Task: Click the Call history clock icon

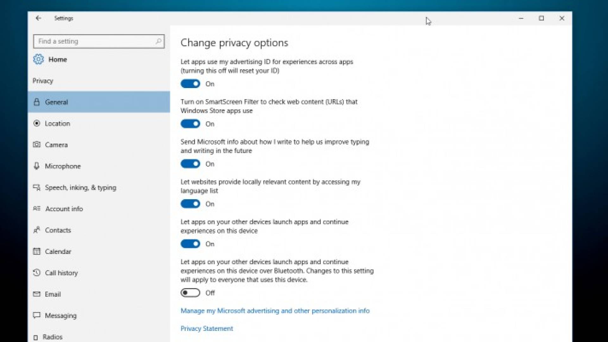Action: click(x=37, y=273)
